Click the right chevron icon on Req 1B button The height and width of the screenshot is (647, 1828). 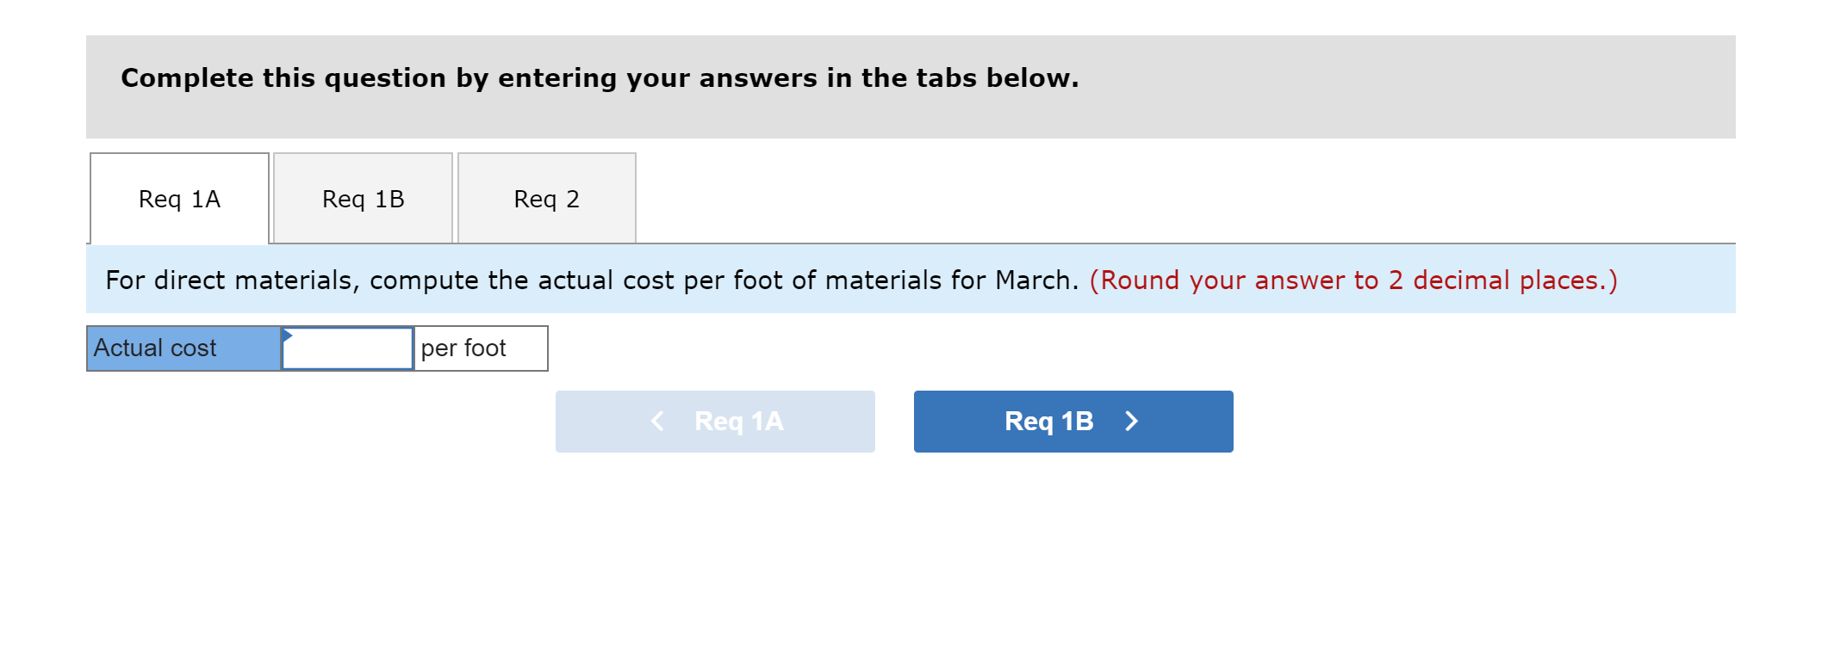(1131, 421)
